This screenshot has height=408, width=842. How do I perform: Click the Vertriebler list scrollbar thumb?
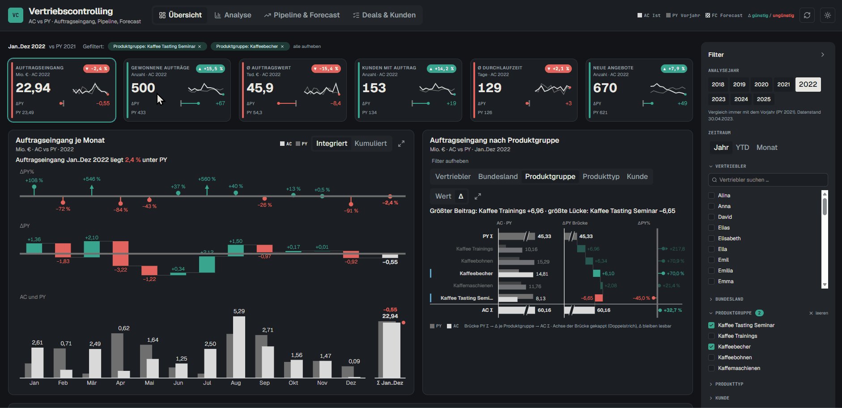pyautogui.click(x=825, y=206)
